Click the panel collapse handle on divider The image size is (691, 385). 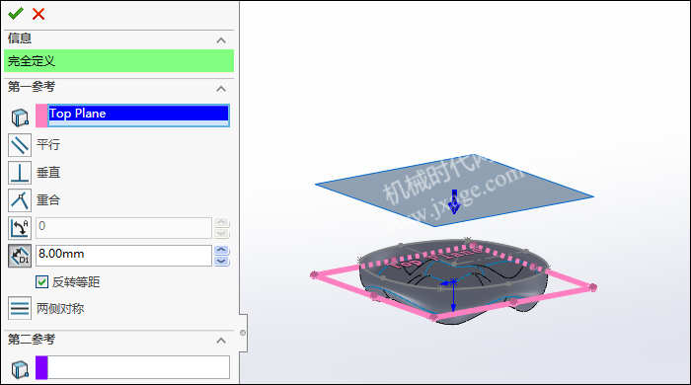[x=243, y=333]
